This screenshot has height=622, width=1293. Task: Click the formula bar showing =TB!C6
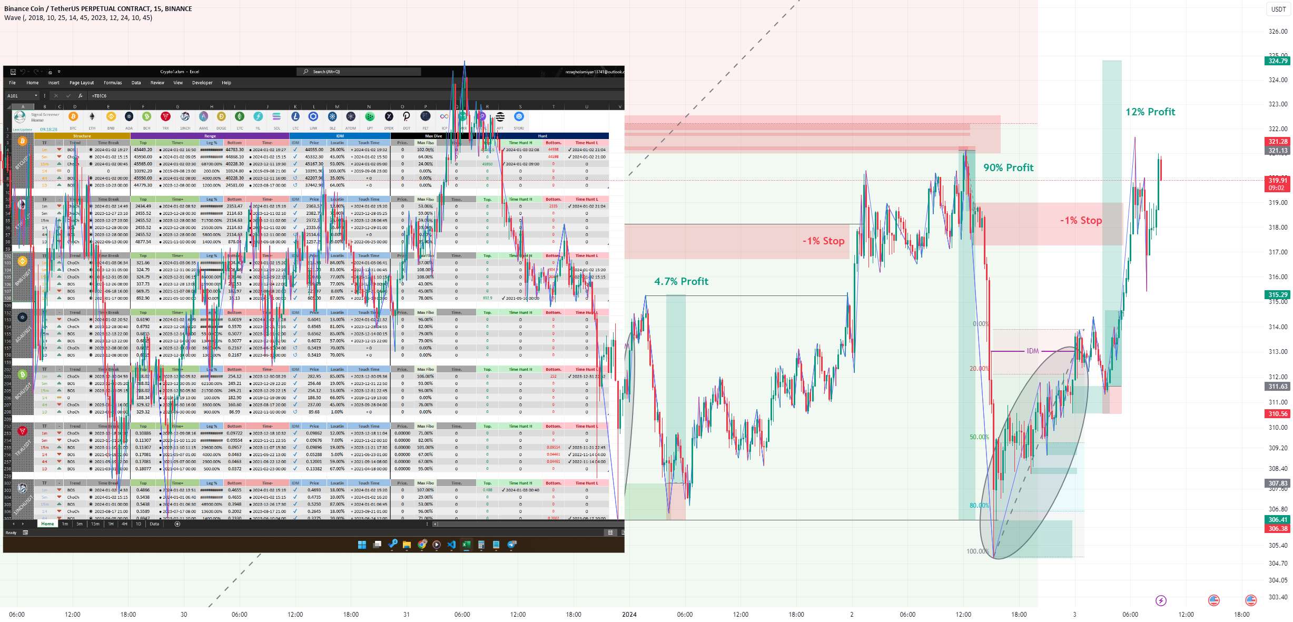(356, 96)
